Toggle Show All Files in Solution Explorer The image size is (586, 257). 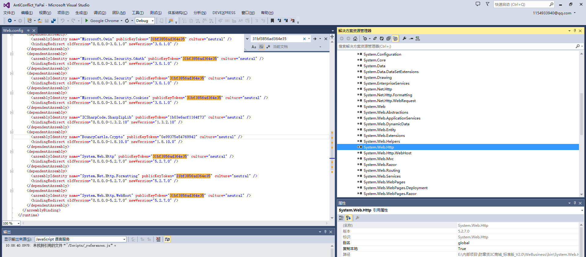click(x=395, y=39)
